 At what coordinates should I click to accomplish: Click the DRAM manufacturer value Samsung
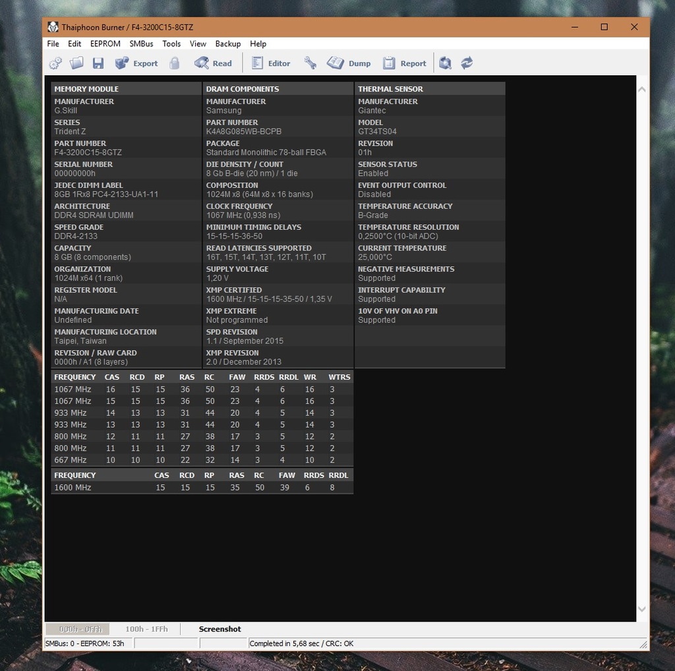(x=224, y=110)
